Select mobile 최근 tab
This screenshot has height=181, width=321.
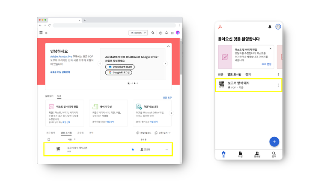[x=220, y=75]
